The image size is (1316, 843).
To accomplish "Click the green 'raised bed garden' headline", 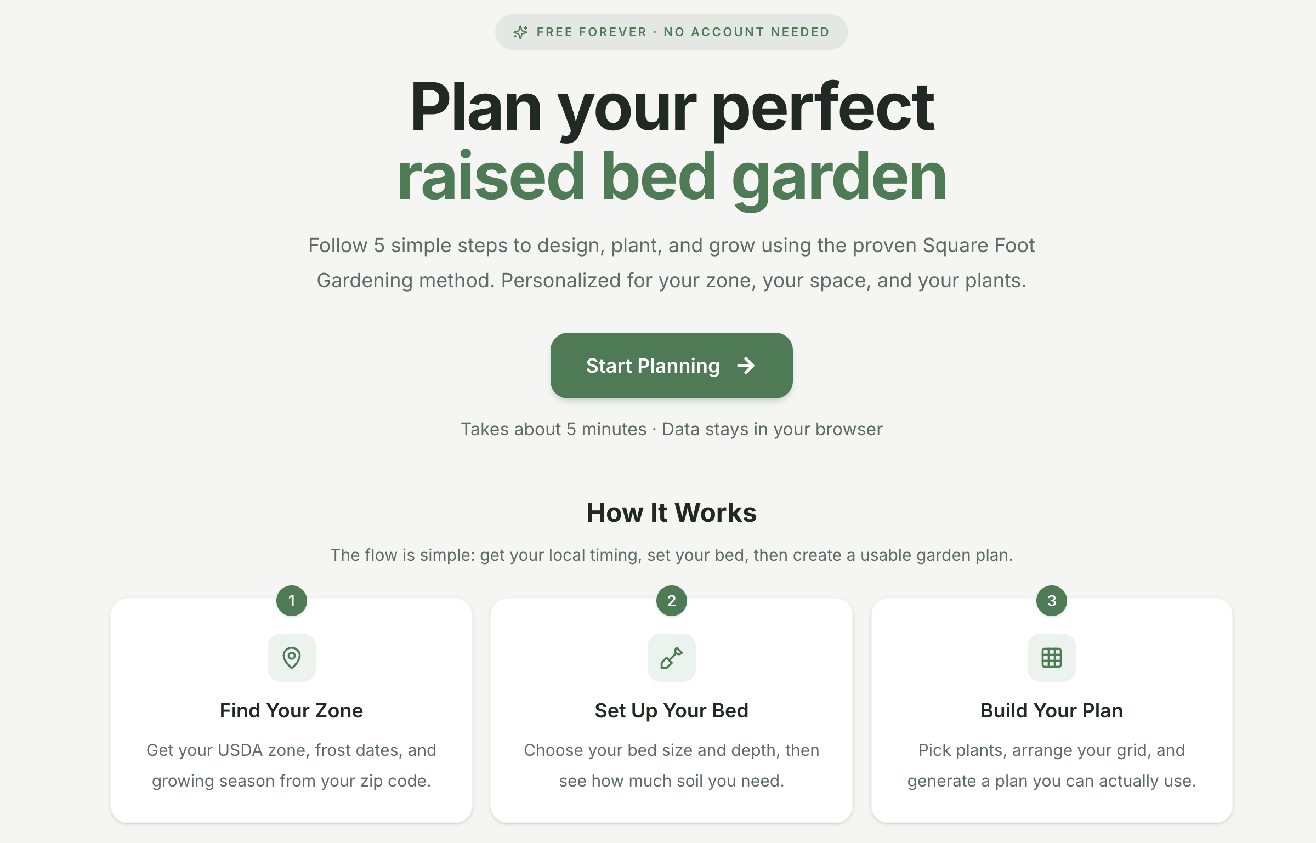I will (672, 176).
